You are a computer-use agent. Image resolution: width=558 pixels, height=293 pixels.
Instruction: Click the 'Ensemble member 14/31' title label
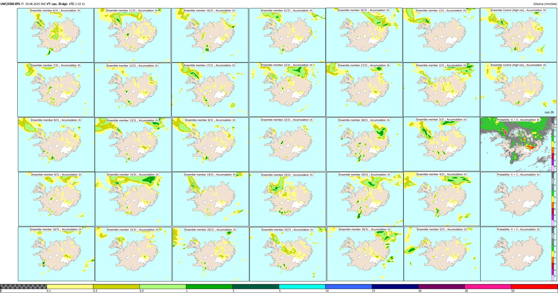pos(133,175)
